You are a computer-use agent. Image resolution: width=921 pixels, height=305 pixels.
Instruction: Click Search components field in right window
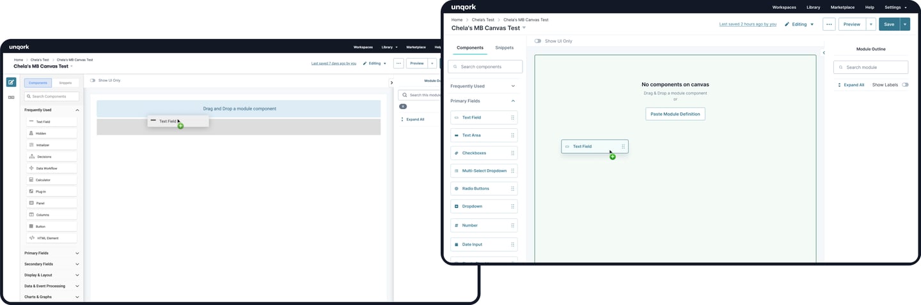[485, 66]
